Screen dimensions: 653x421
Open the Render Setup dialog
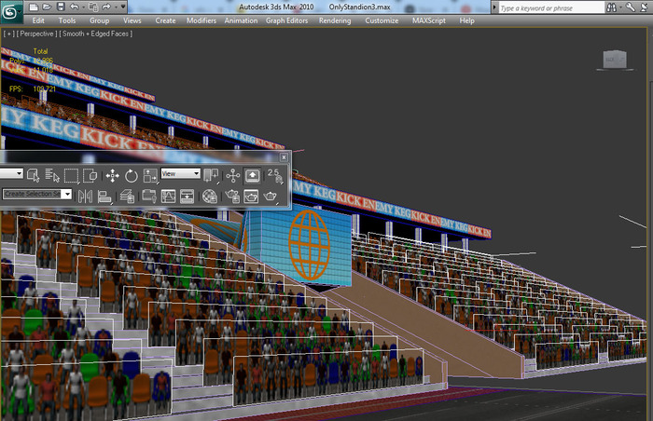click(x=230, y=196)
